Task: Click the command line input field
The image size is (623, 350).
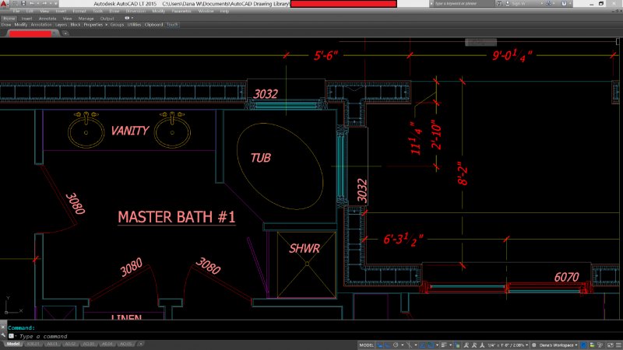Action: pos(156,336)
